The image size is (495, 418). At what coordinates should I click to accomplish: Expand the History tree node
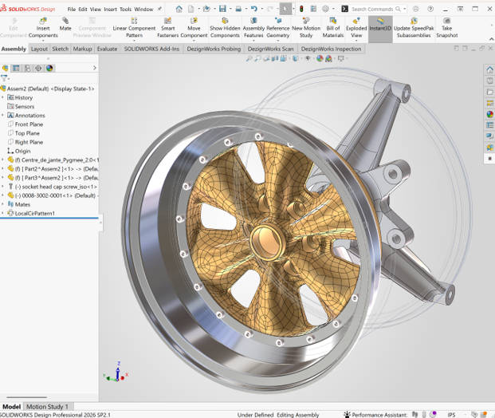pos(2,97)
